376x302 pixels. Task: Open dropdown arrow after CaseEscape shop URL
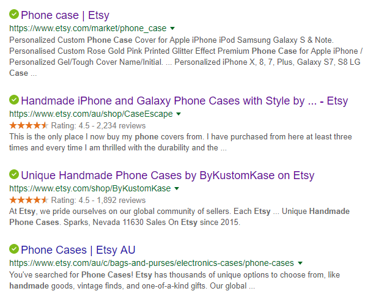tap(179, 114)
